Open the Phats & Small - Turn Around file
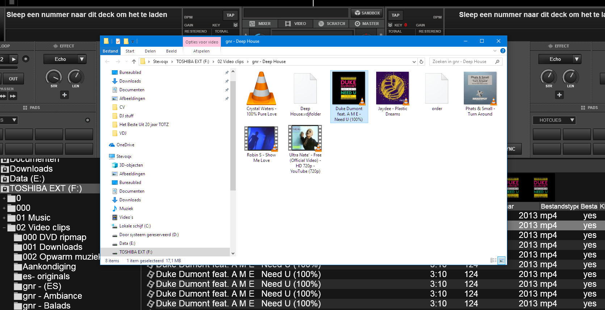Image resolution: width=605 pixels, height=310 pixels. pos(480,94)
